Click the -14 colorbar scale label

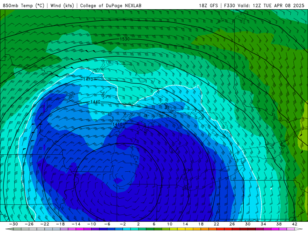[76, 224]
